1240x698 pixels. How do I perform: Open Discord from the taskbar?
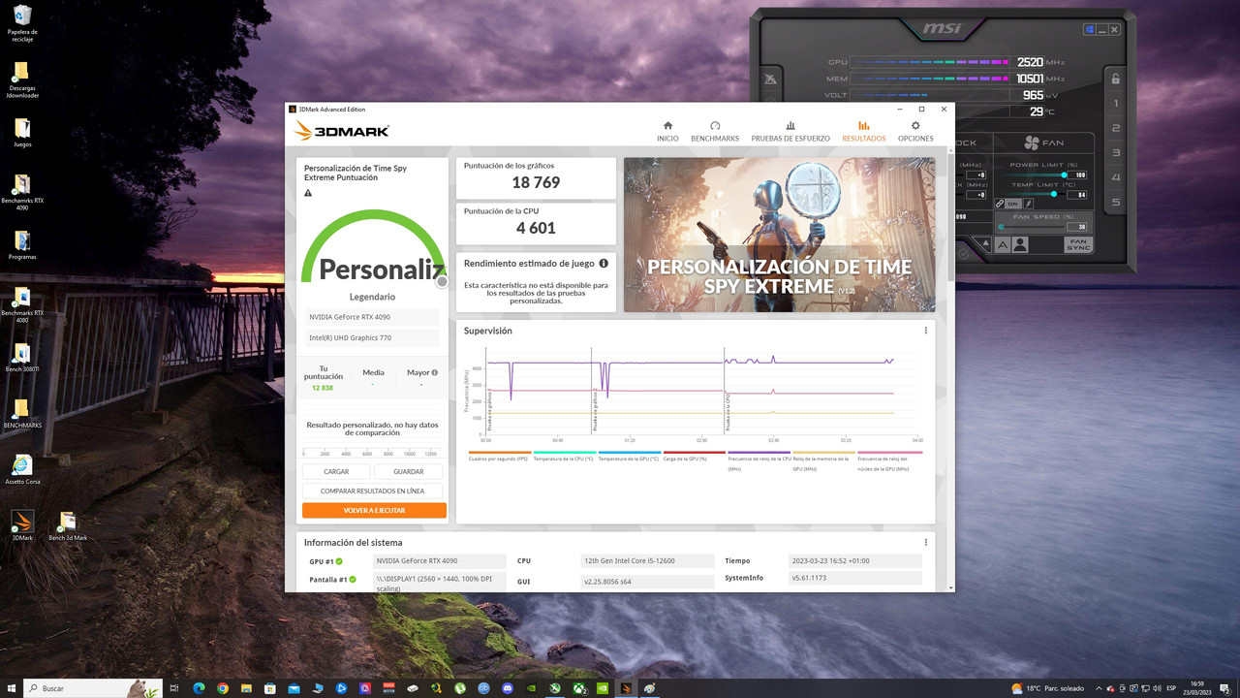[509, 688]
